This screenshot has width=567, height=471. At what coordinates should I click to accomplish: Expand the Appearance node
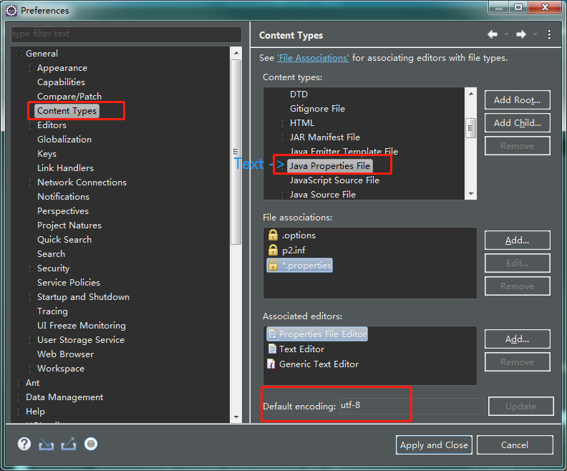[x=31, y=68]
